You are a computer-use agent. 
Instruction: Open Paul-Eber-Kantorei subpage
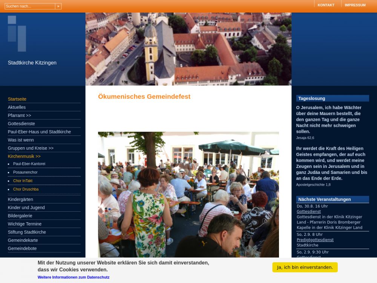point(29,164)
